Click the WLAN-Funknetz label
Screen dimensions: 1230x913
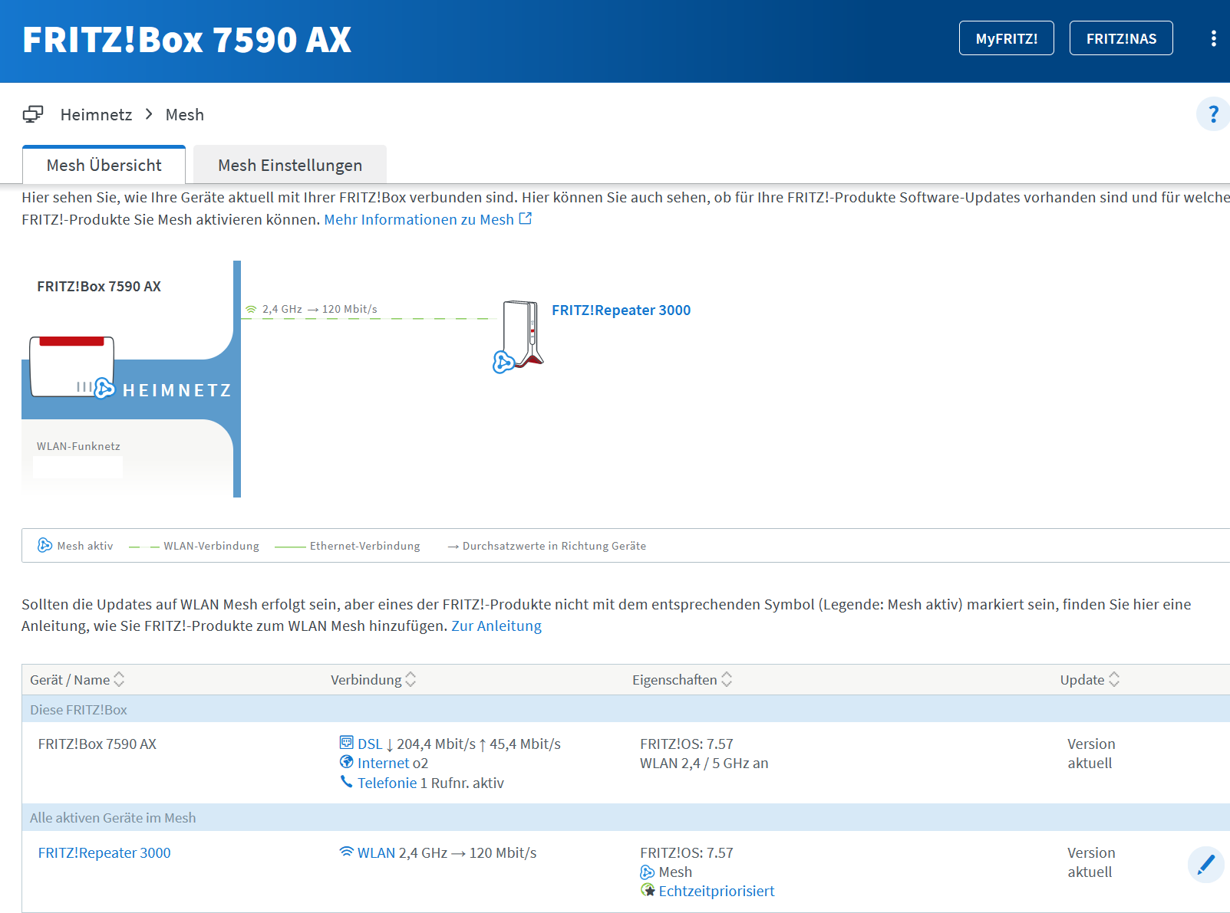tap(78, 446)
